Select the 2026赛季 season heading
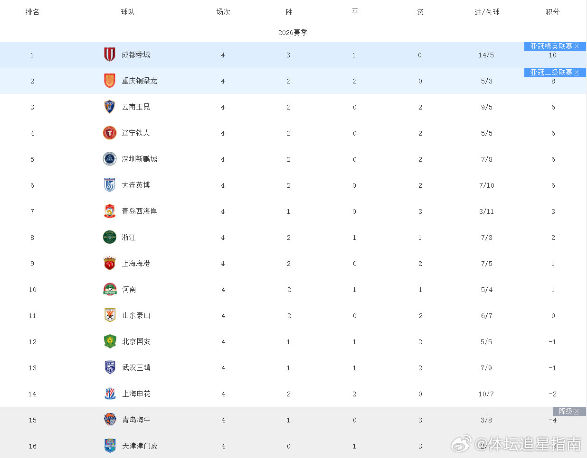Screen dimensions: 587x458 point(293,33)
